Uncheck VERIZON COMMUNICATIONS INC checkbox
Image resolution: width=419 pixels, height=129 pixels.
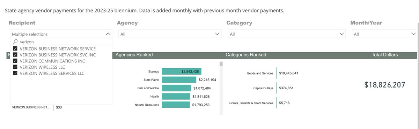click(x=15, y=61)
